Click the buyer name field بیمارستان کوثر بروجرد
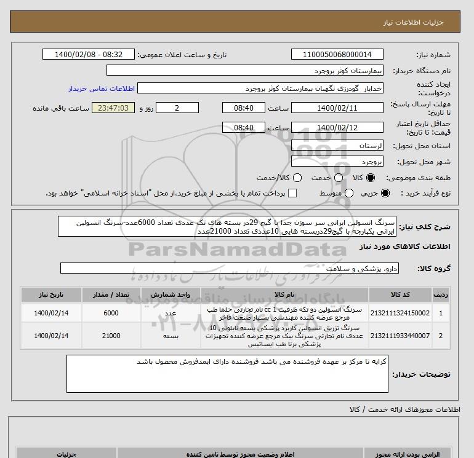The width and height of the screenshot is (474, 458). (x=245, y=71)
